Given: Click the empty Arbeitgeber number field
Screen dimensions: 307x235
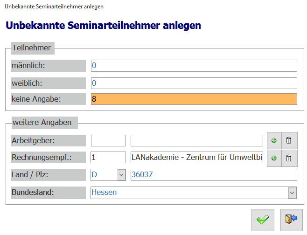Looking at the screenshot, I should [108, 140].
